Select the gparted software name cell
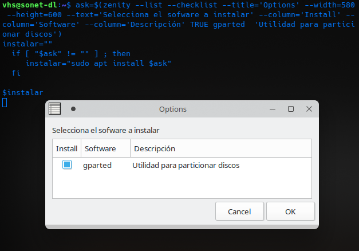Image resolution: width=359 pixels, height=251 pixels. 97,165
